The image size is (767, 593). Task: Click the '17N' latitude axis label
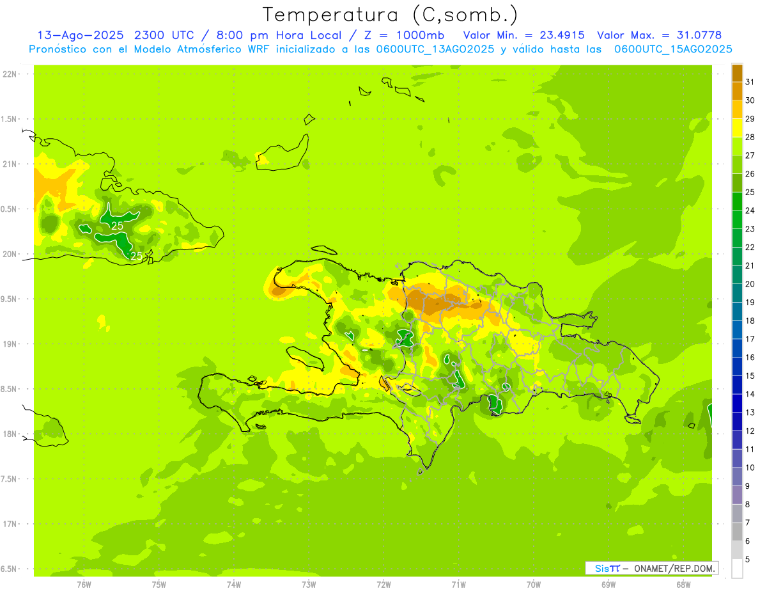click(x=10, y=524)
